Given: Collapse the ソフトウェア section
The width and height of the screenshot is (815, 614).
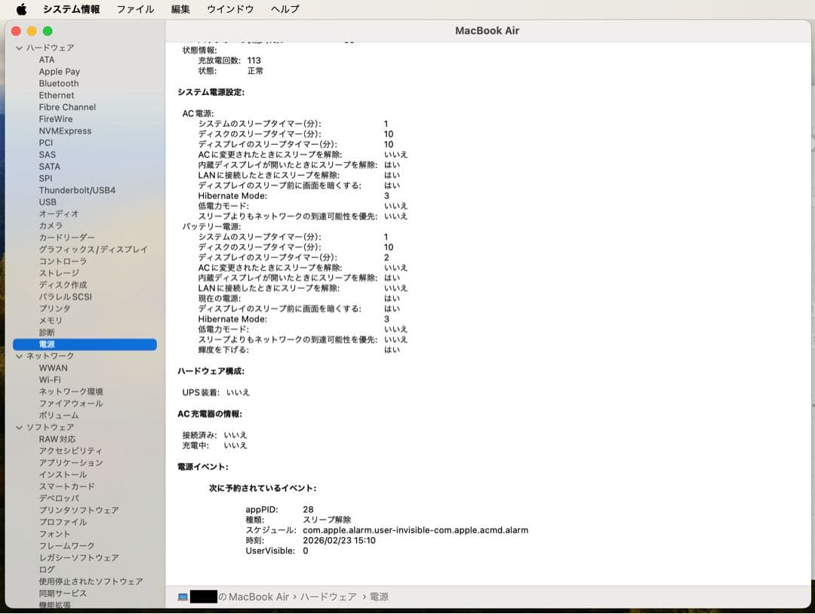Looking at the screenshot, I should (x=18, y=427).
